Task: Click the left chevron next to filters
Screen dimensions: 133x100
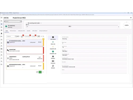Action: [42, 36]
